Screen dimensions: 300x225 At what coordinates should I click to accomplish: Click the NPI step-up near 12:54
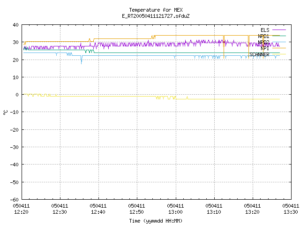pos(153,37)
